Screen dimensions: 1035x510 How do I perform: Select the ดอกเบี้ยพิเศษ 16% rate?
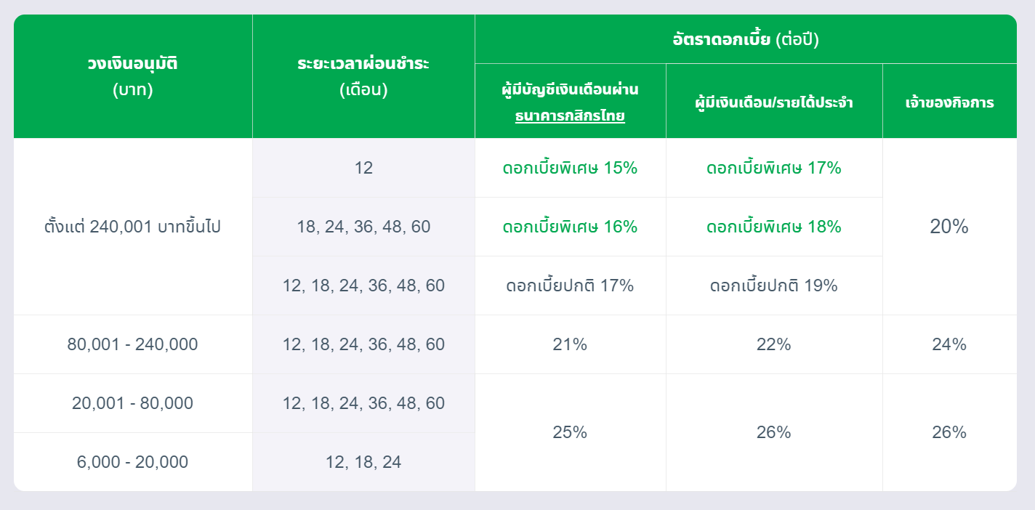570,227
